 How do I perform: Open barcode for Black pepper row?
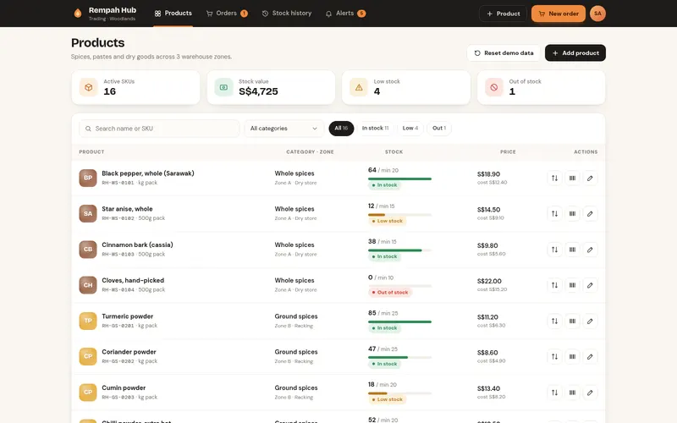572,178
